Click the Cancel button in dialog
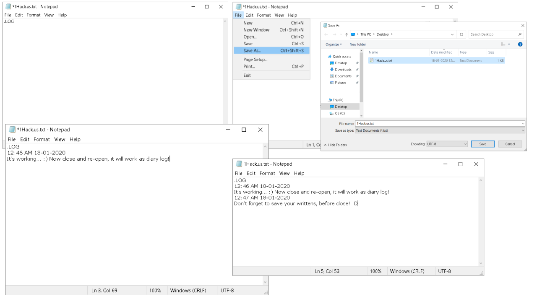 (510, 144)
